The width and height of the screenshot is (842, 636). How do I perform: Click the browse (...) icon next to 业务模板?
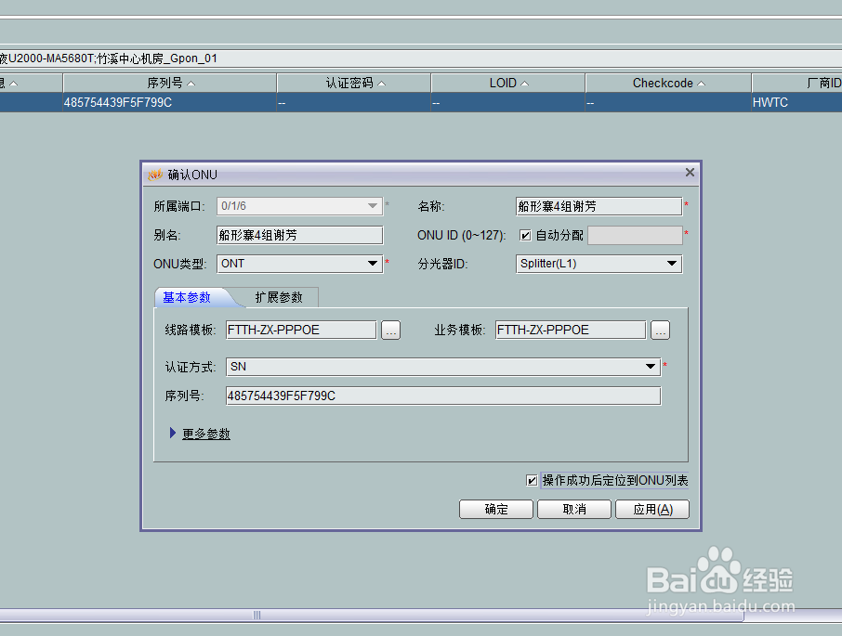pyautogui.click(x=660, y=330)
